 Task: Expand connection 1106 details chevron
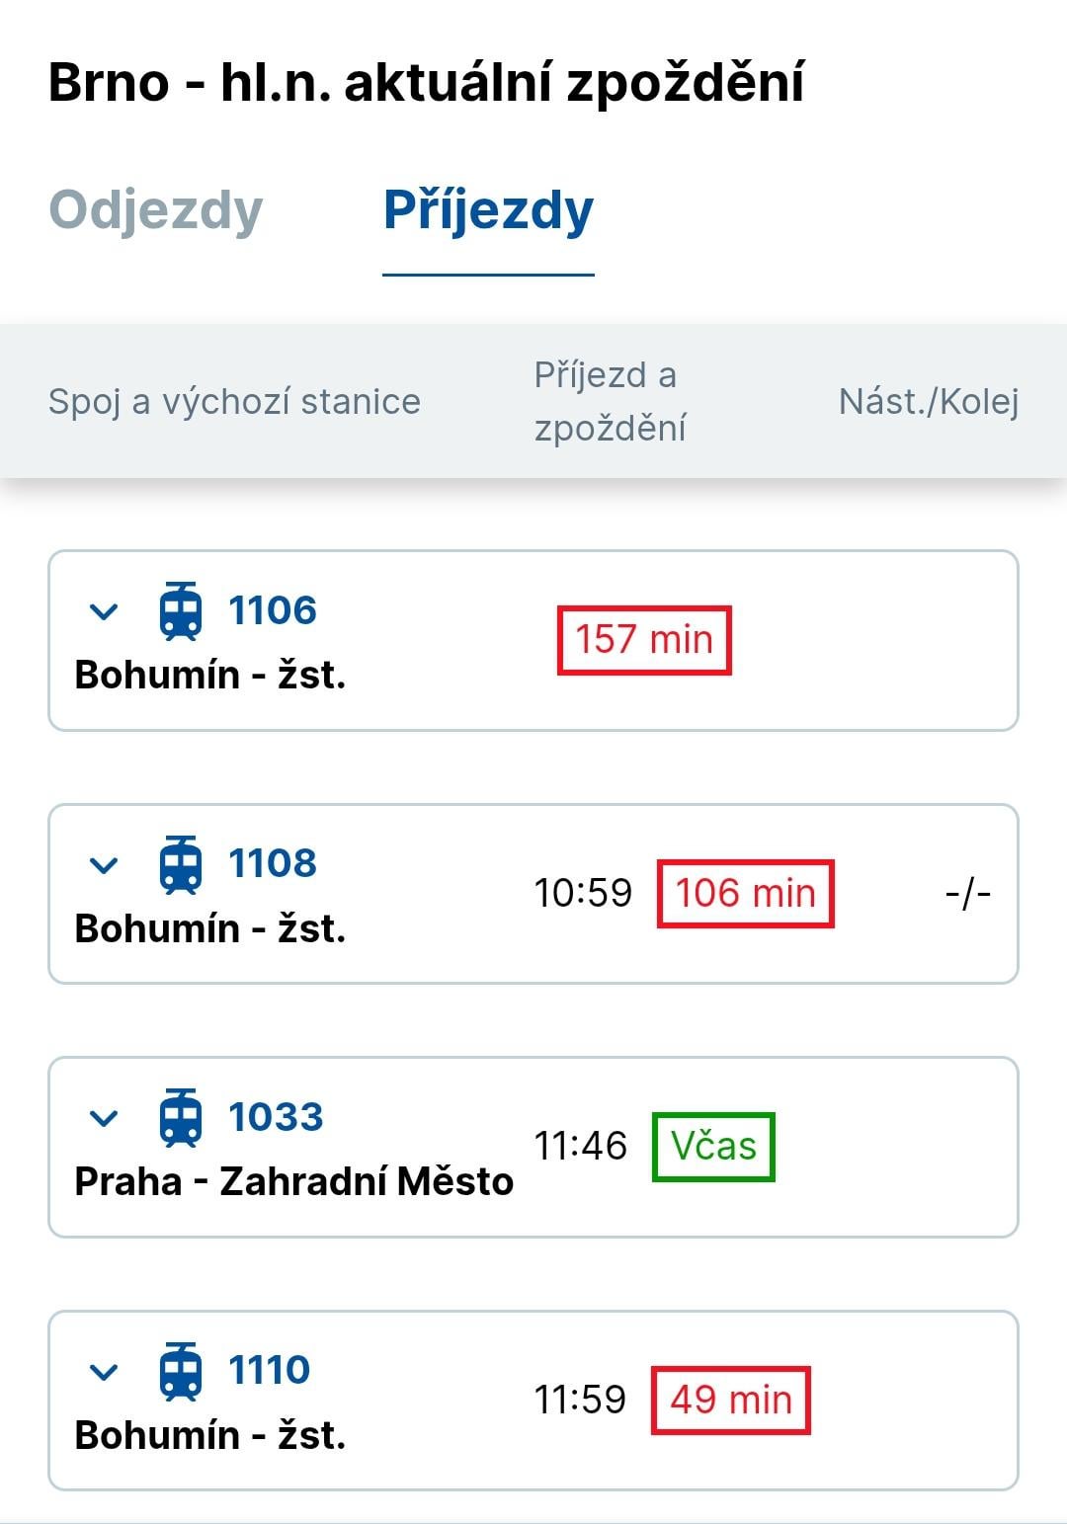coord(104,612)
